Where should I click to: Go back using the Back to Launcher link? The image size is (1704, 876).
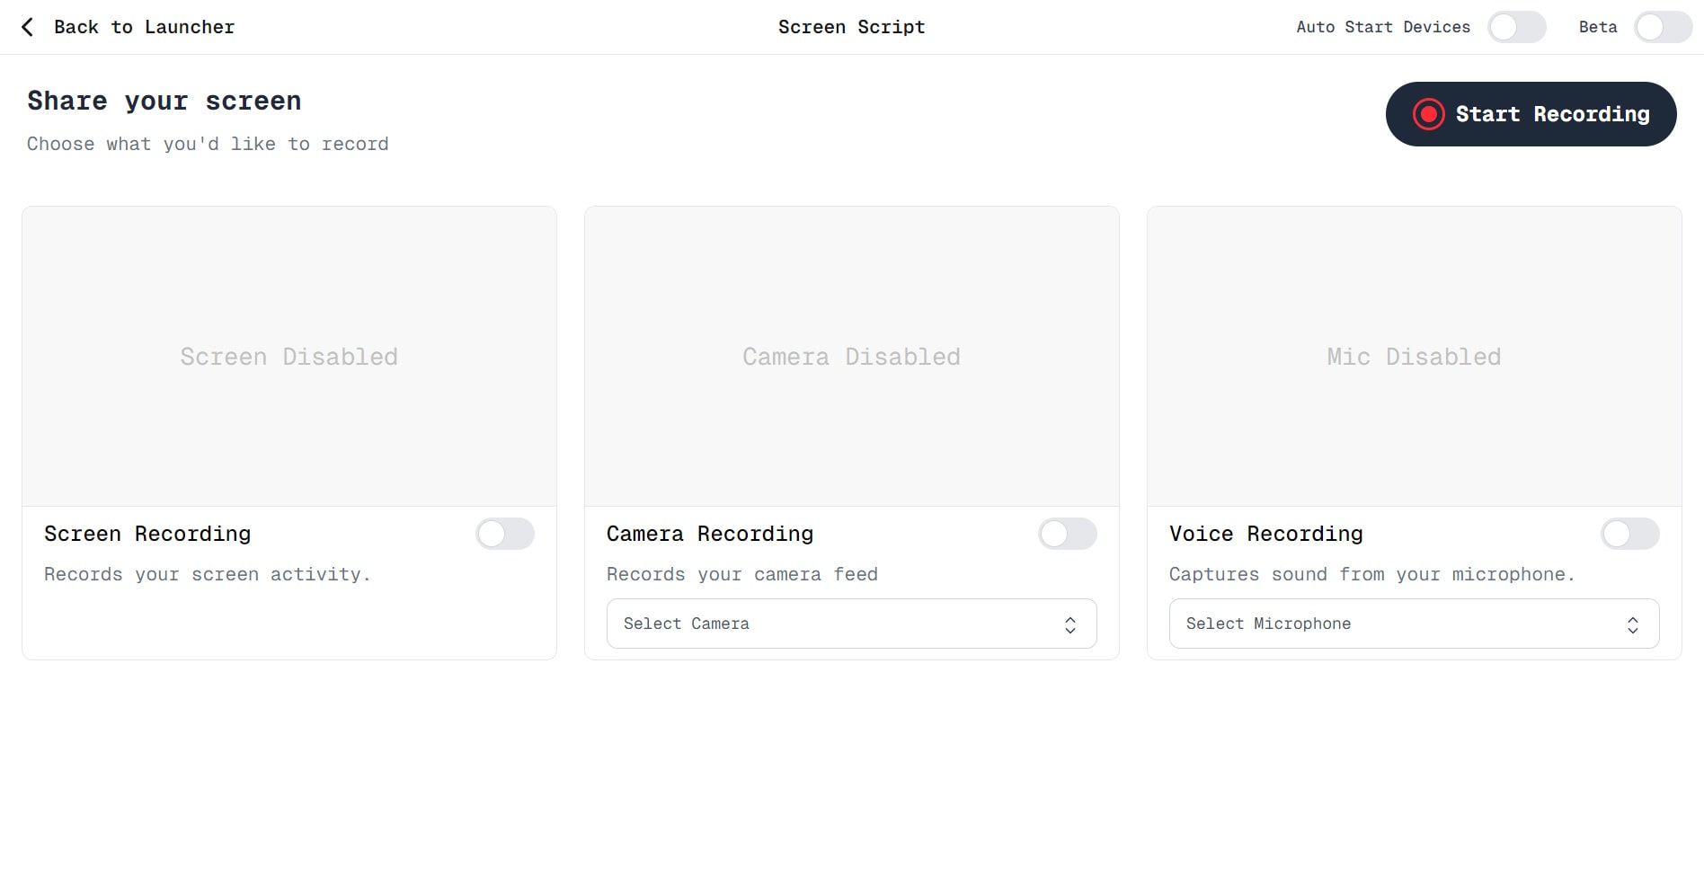click(x=144, y=27)
